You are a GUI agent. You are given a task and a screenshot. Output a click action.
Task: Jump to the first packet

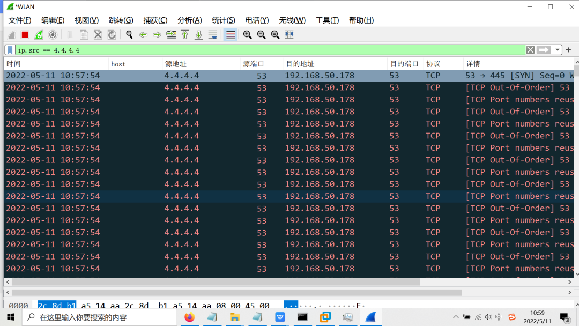185,35
